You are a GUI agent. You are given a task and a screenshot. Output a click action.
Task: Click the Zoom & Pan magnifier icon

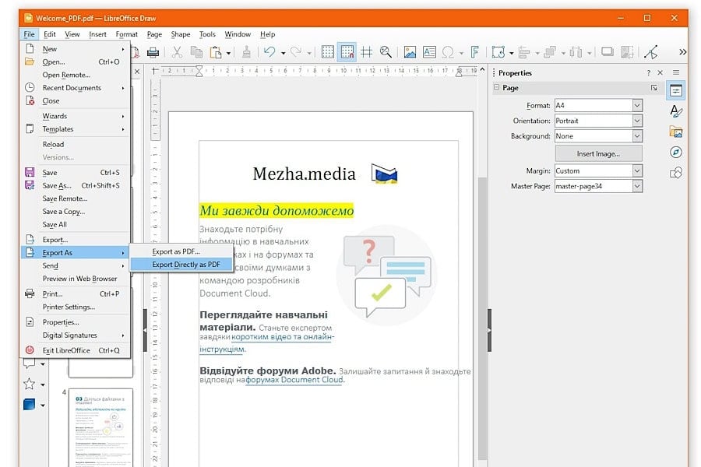[386, 52]
